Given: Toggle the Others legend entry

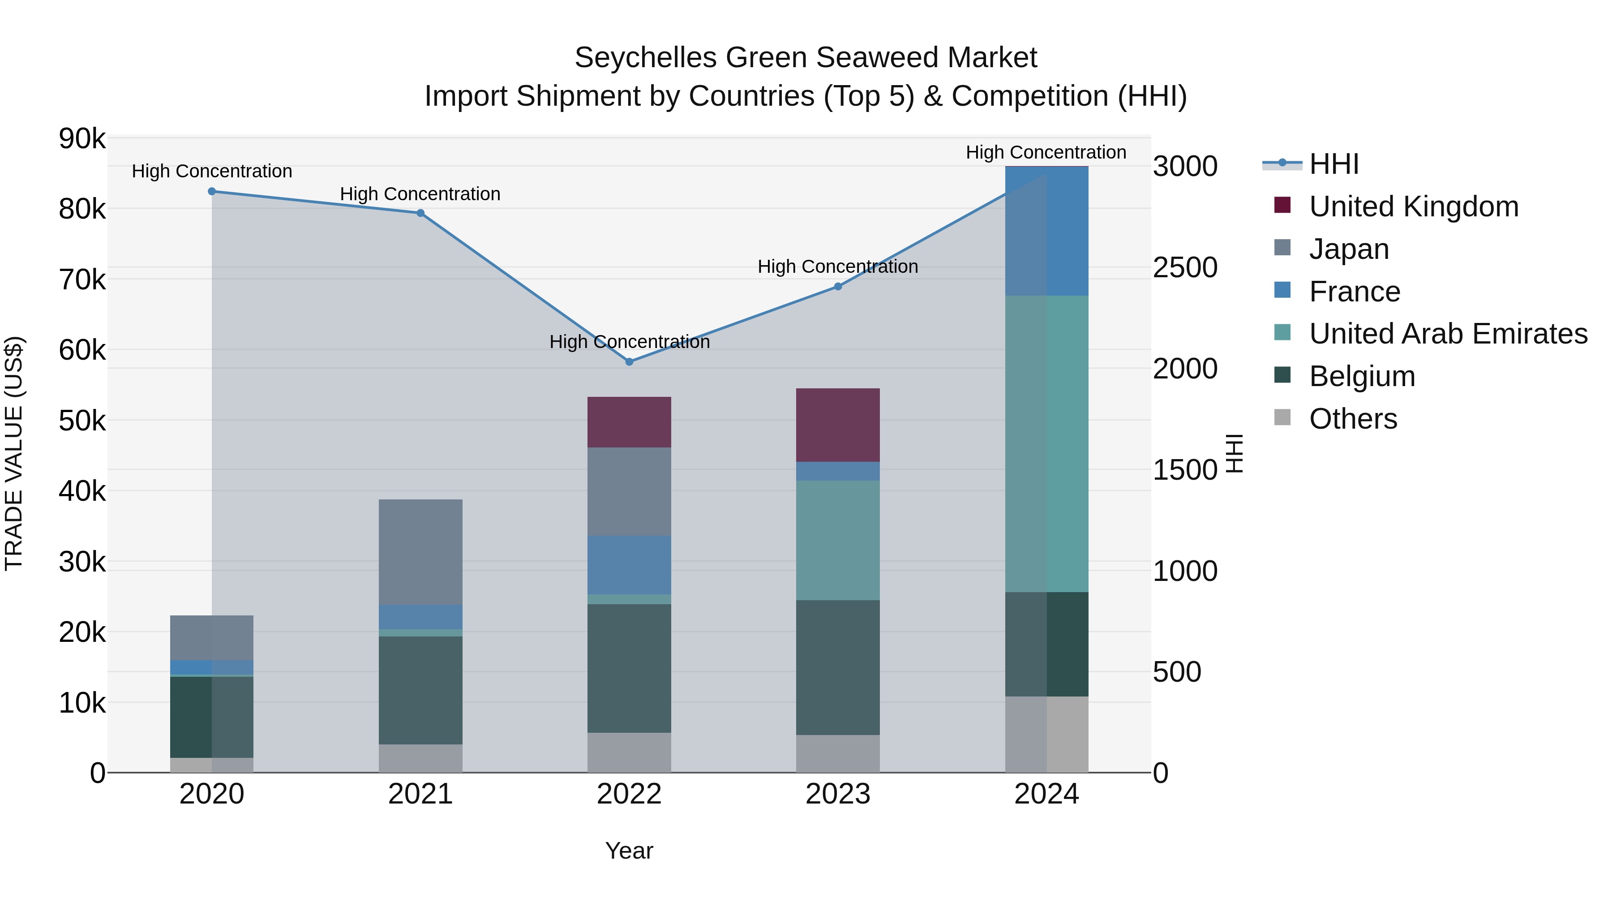Looking at the screenshot, I should tap(1335, 418).
